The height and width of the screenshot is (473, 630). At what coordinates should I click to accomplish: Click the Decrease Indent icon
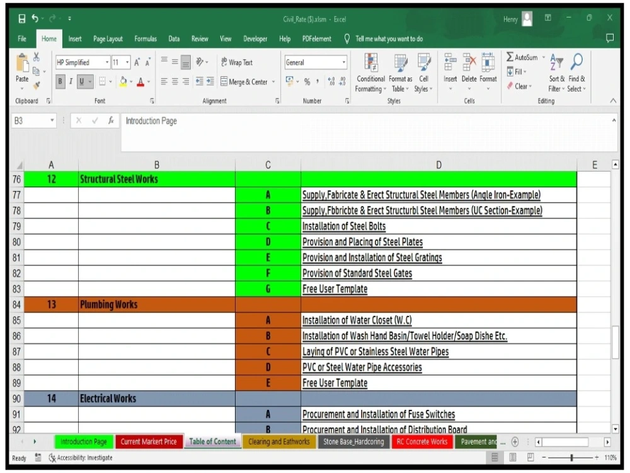pos(199,81)
